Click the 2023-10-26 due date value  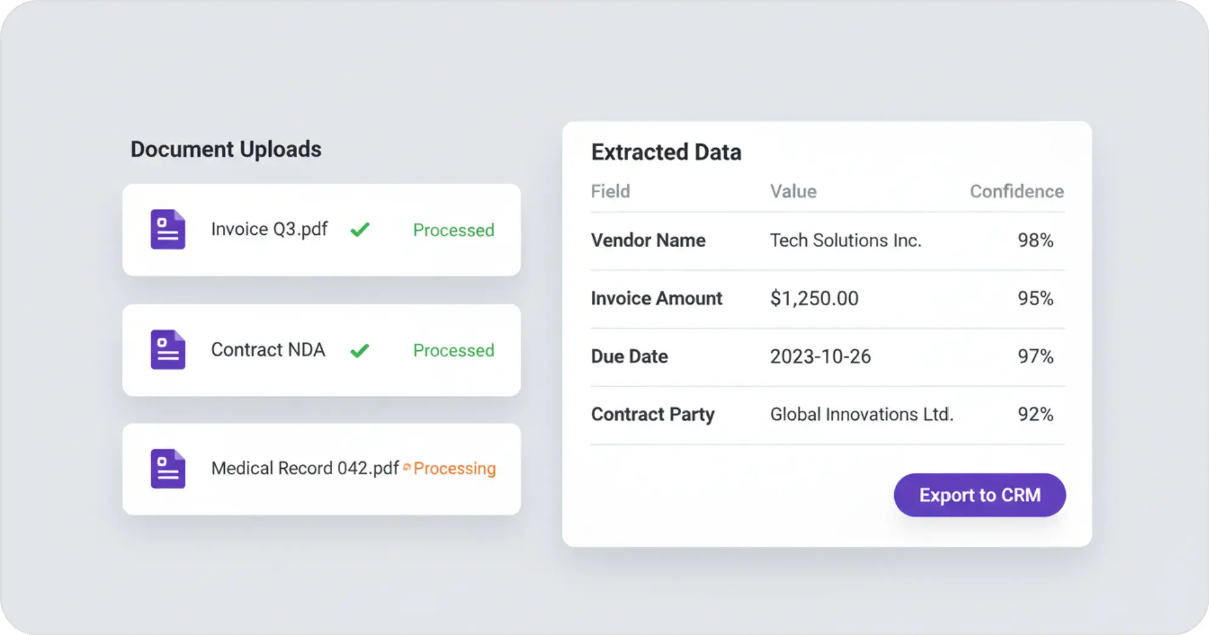[820, 356]
